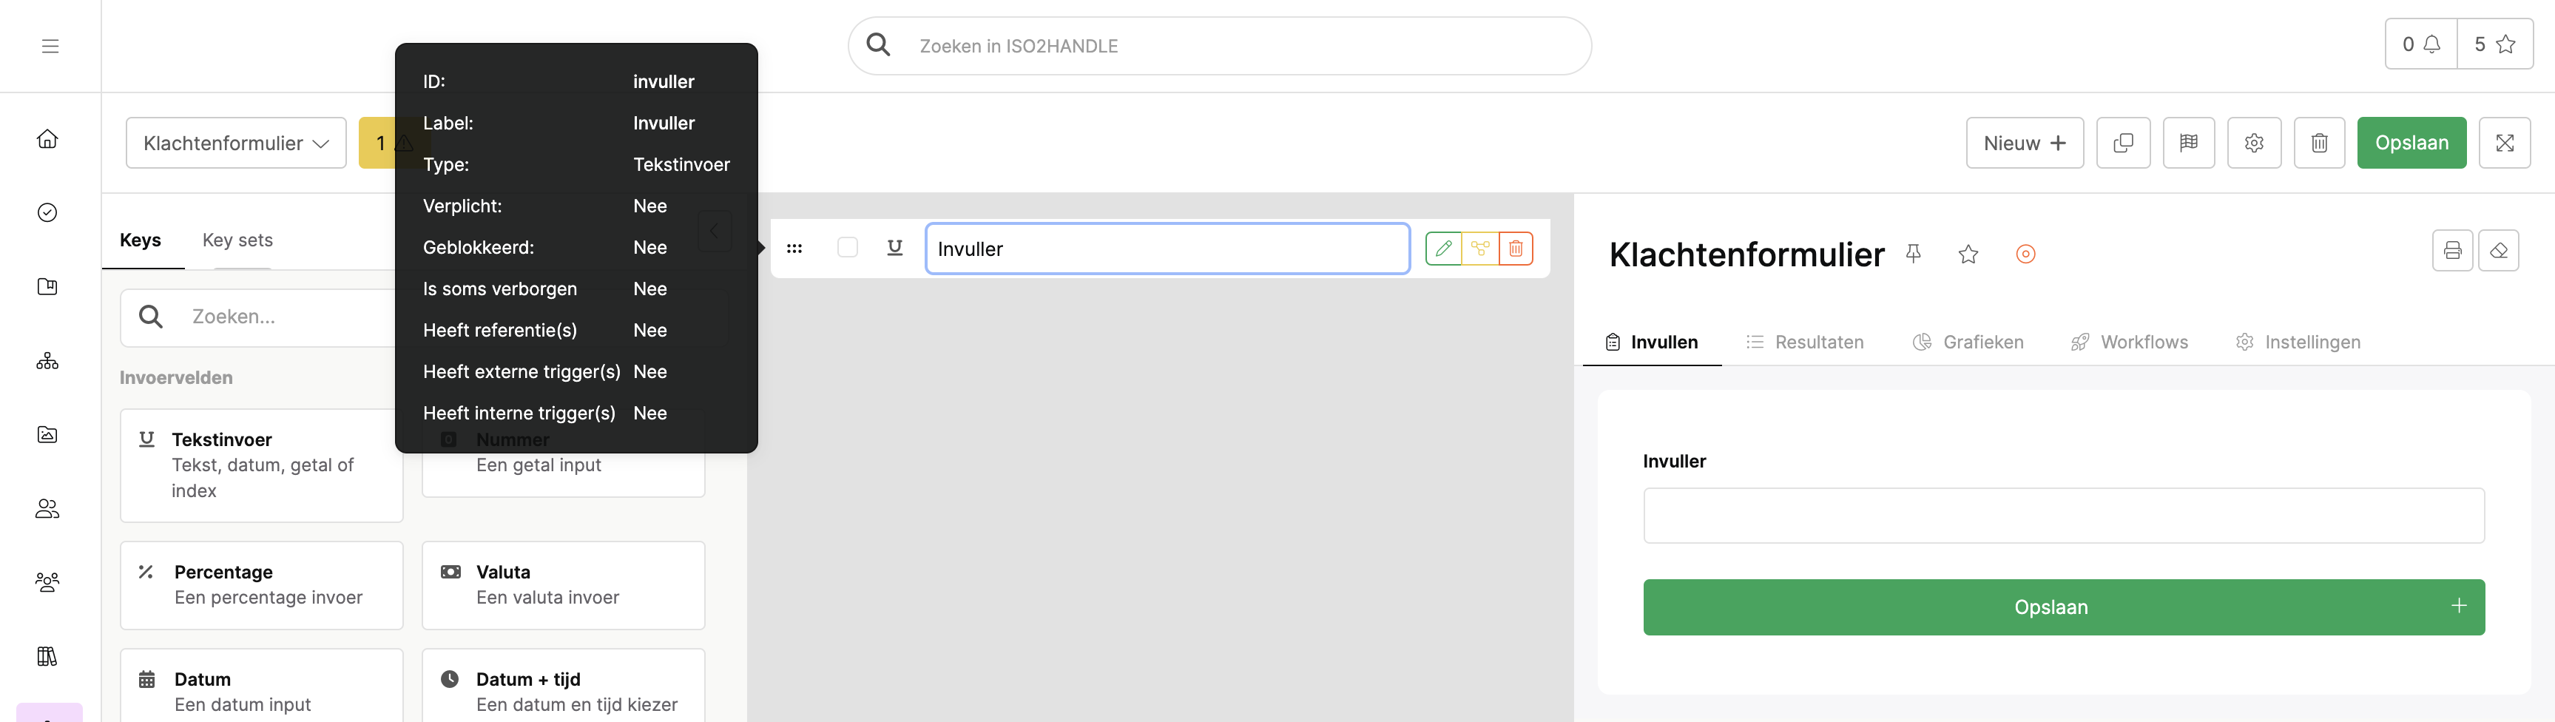Screen dimensions: 2555x722
Task: Select the Tekstinvoer field type card
Action: click(262, 465)
